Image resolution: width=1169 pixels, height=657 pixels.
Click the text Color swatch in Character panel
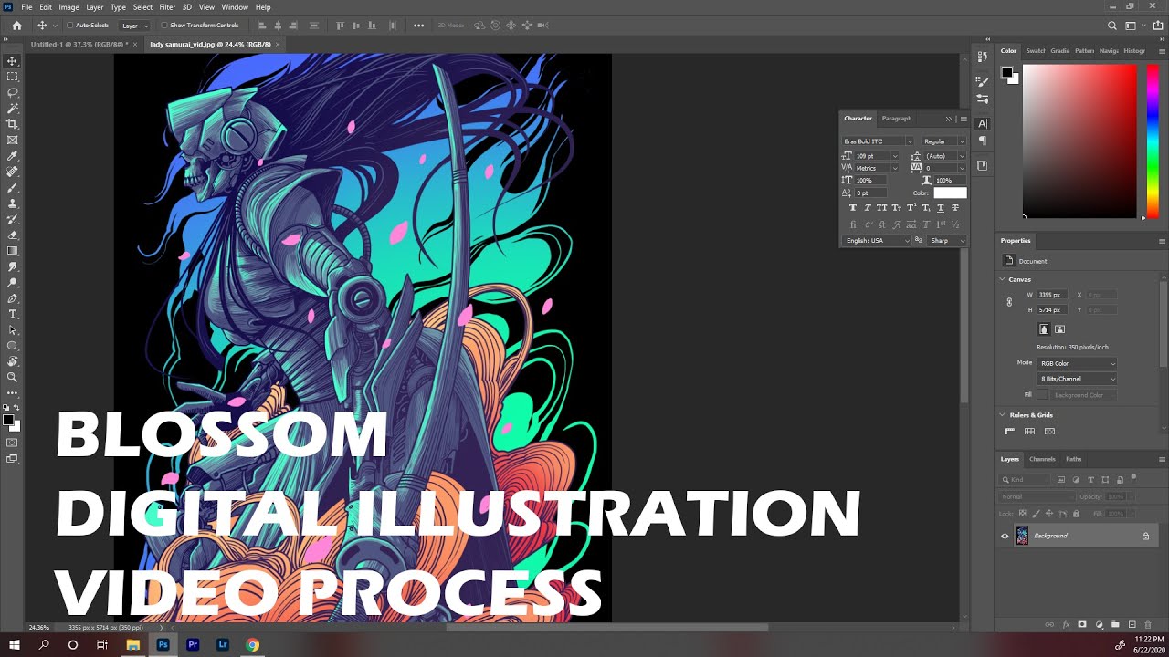950,193
